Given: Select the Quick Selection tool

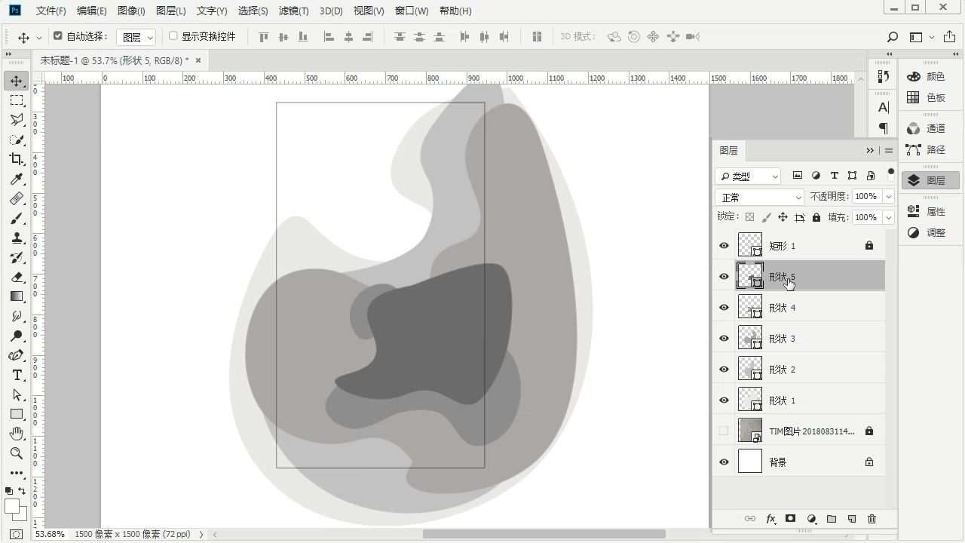Looking at the screenshot, I should coord(17,140).
